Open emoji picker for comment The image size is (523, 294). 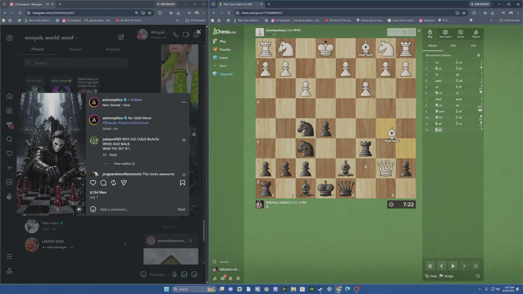tap(93, 209)
